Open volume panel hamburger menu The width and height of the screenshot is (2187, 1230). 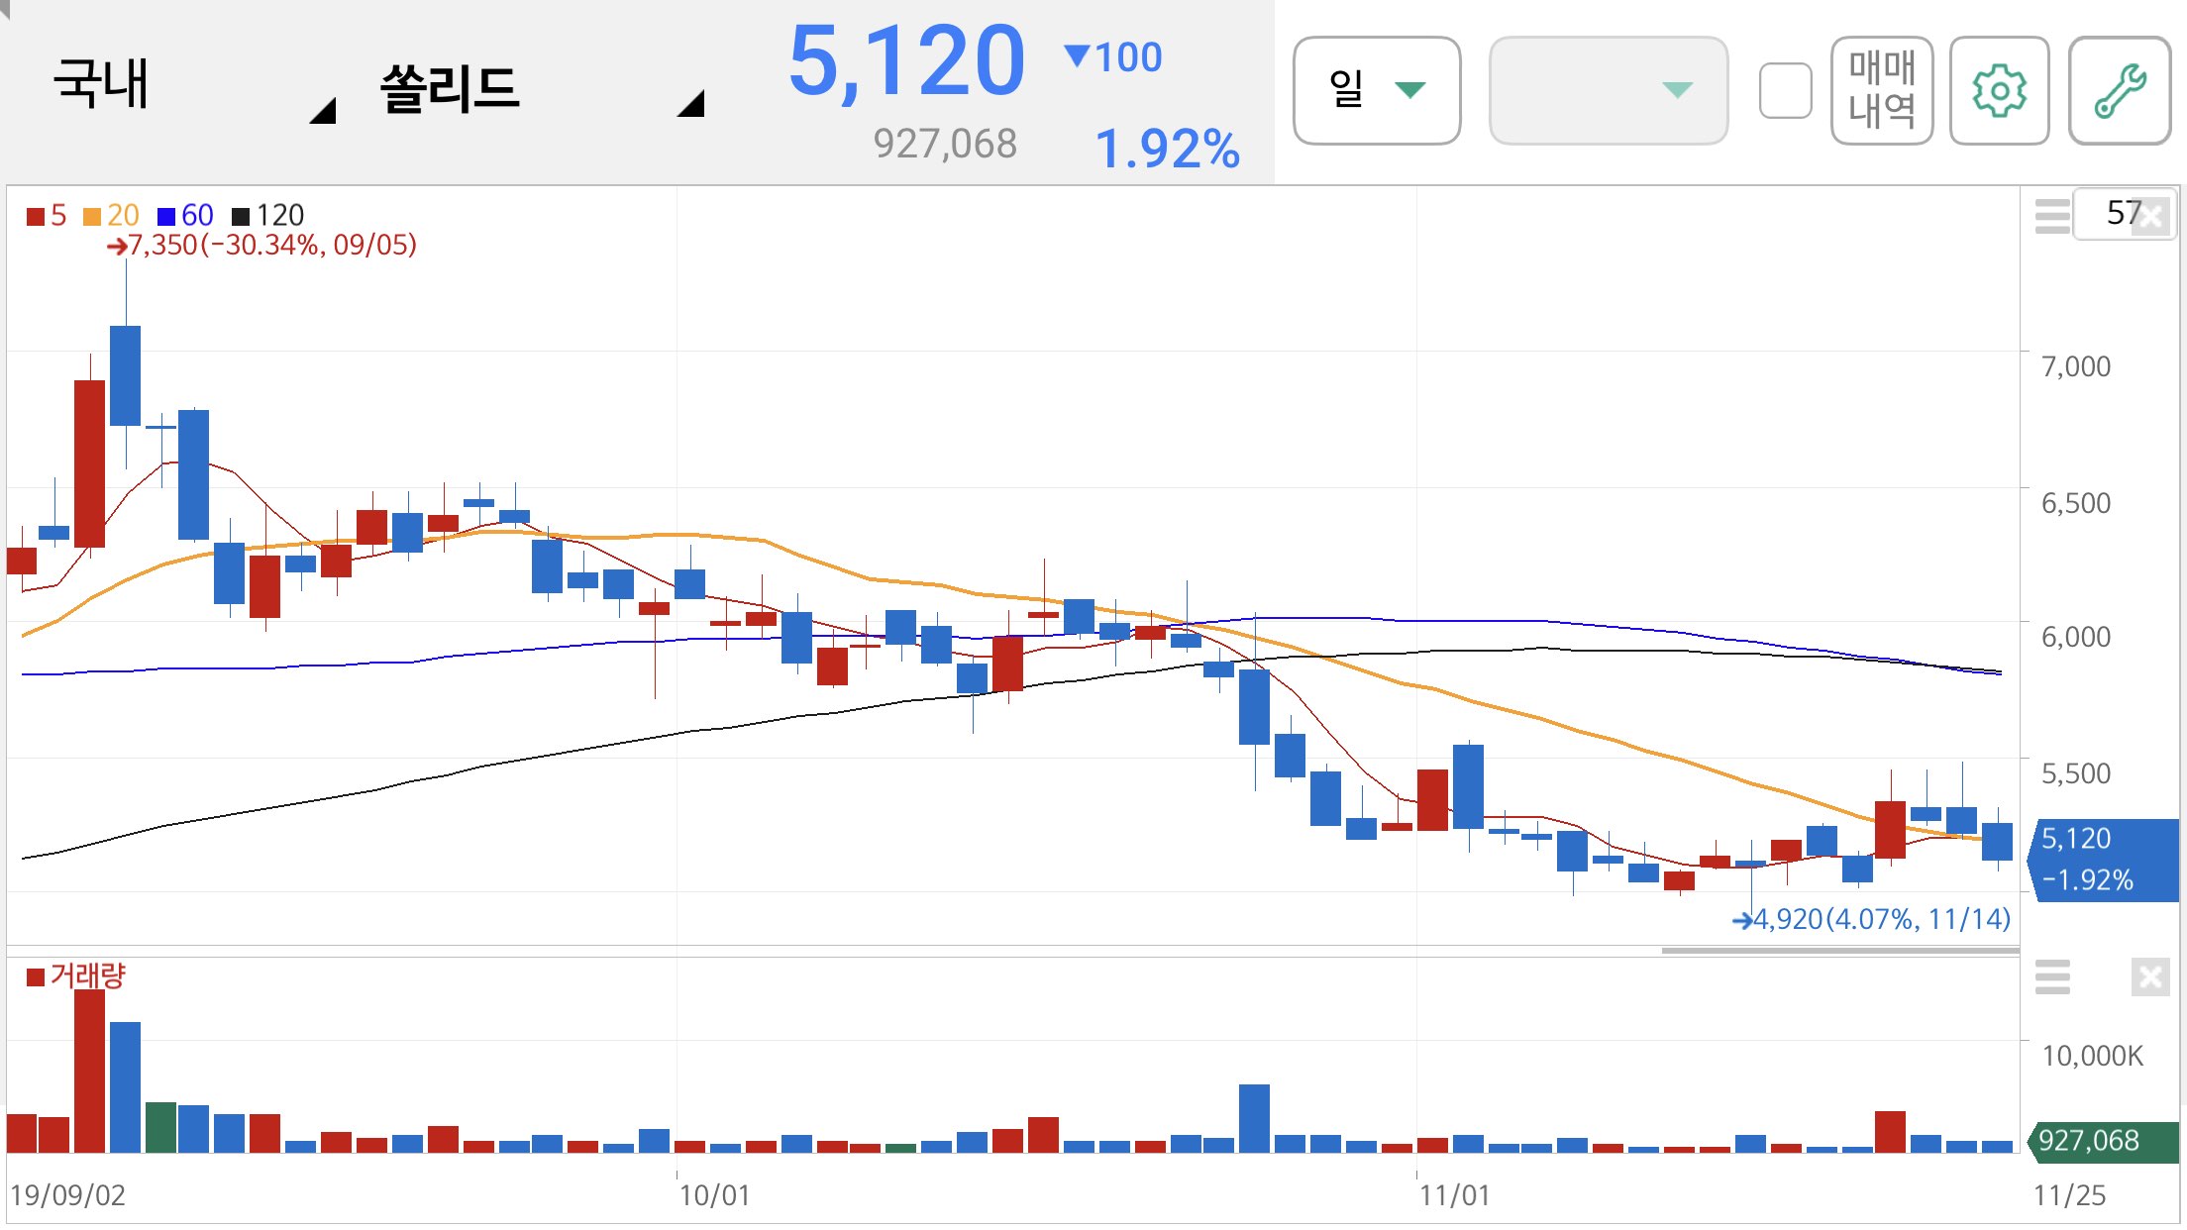(x=2052, y=977)
